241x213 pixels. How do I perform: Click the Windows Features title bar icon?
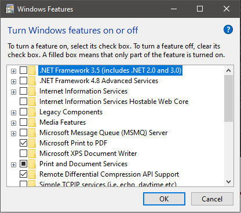point(10,9)
